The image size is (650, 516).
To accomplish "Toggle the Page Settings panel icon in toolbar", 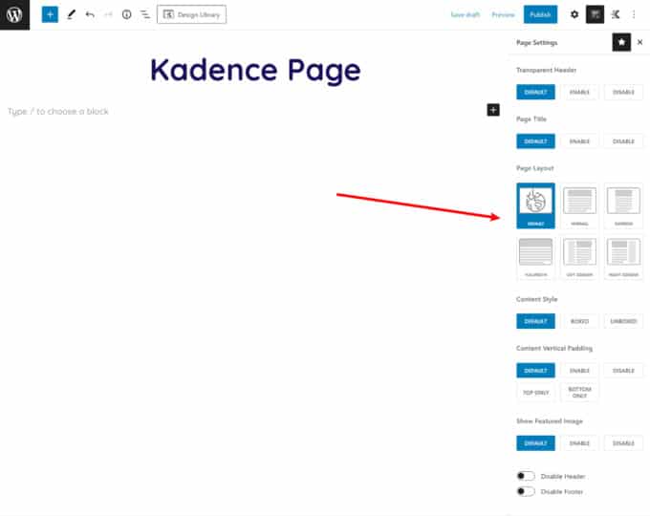I will (x=595, y=14).
